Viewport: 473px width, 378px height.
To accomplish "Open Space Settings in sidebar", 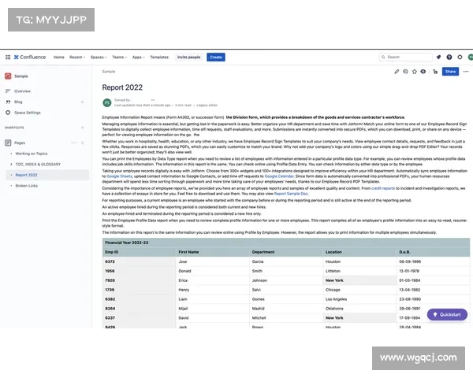I will 28,113.
